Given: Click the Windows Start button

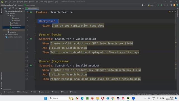Looking at the screenshot, I should click(x=46, y=98).
